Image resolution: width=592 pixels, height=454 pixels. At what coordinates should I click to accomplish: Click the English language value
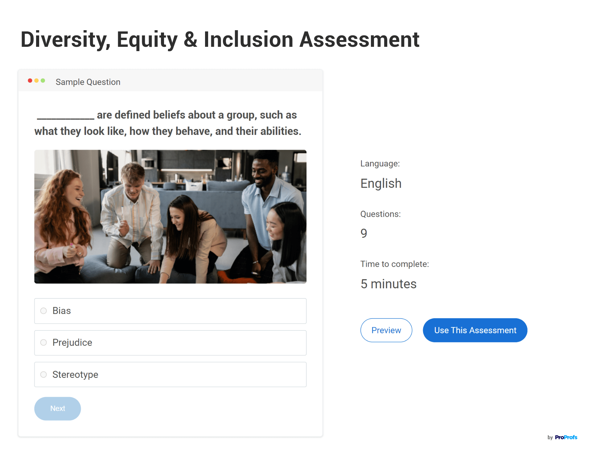(381, 184)
